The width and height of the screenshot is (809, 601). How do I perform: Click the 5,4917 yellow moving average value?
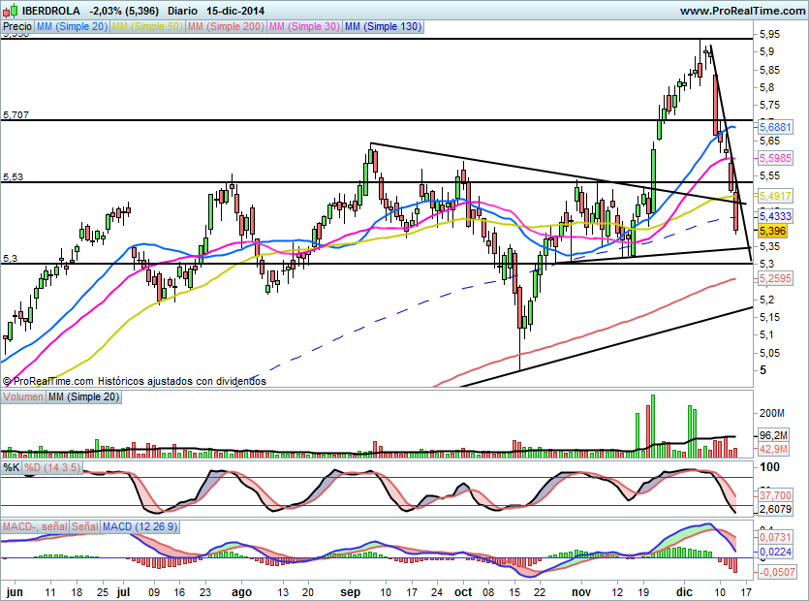[x=775, y=196]
